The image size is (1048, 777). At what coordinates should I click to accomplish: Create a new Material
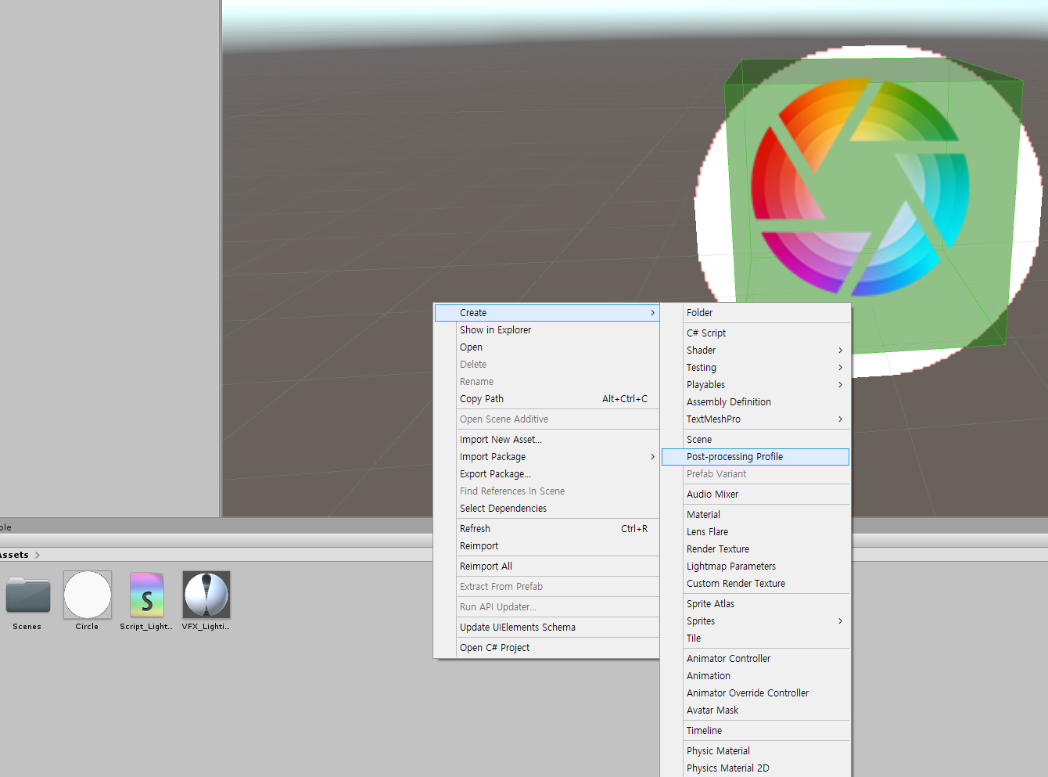(x=755, y=515)
